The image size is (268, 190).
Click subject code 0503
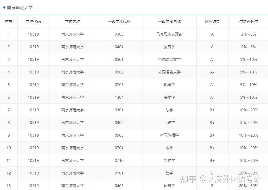pyautogui.click(x=119, y=135)
